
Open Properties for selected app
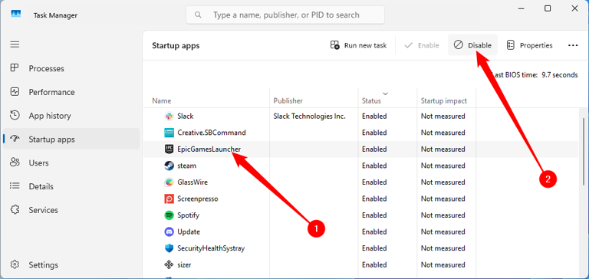click(530, 45)
